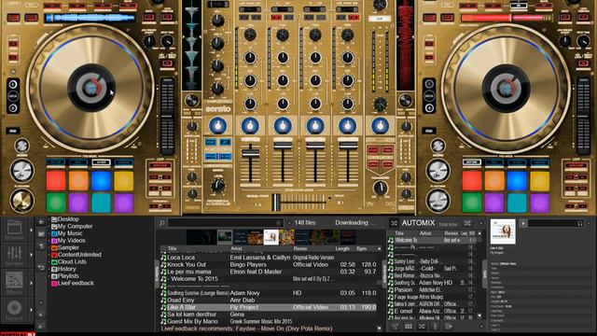Toggle the highlighted third pad-mode button, left deck
The image size is (597, 336).
102,162
